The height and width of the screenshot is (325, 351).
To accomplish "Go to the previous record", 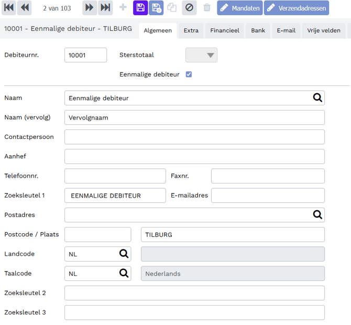I will (x=25, y=8).
